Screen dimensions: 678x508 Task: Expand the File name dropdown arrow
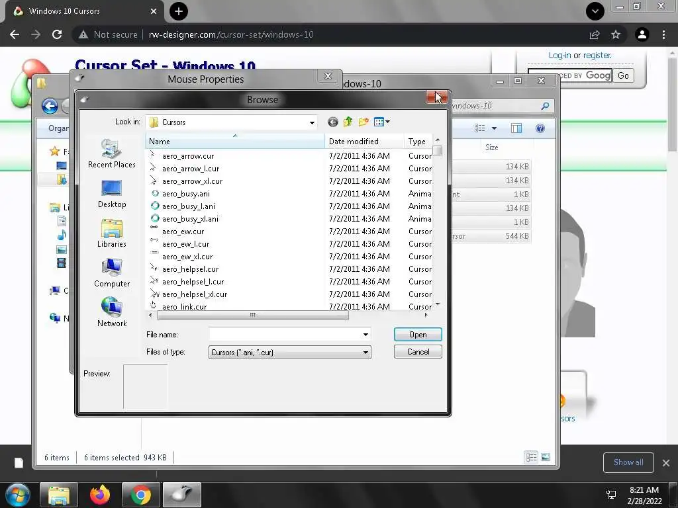click(365, 334)
